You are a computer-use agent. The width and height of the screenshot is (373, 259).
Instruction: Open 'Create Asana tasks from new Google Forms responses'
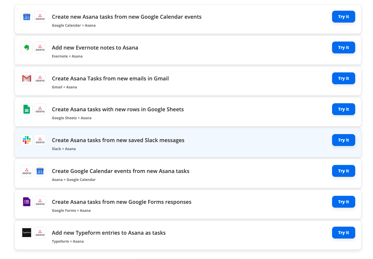122,202
